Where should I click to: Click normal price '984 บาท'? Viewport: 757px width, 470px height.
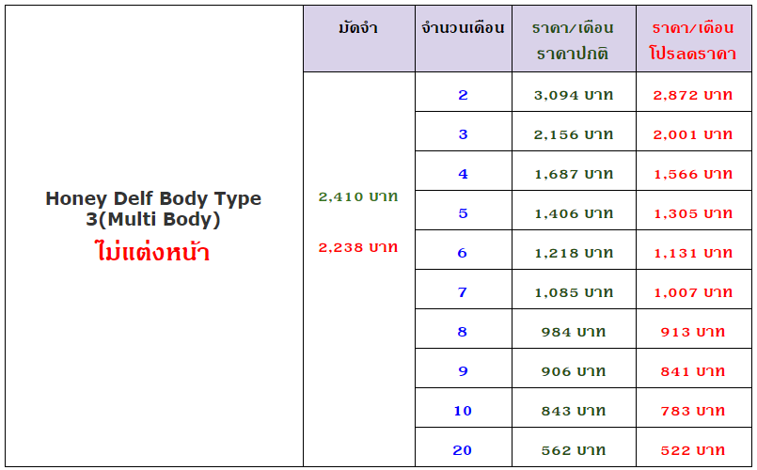[x=574, y=332]
